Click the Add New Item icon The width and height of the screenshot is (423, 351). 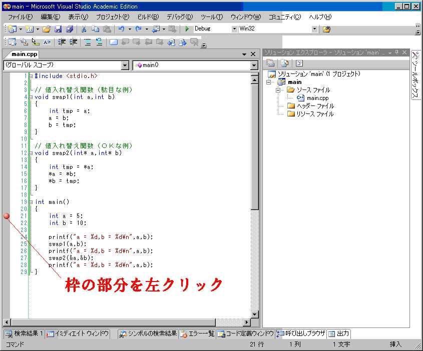coord(30,29)
